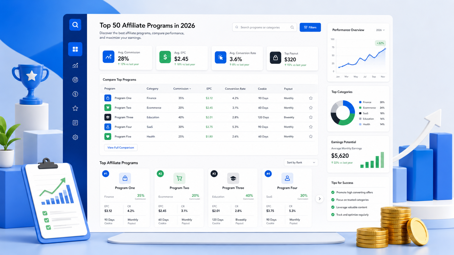
Task: Click the Ecommerce green legend swatch
Action: tap(360, 108)
